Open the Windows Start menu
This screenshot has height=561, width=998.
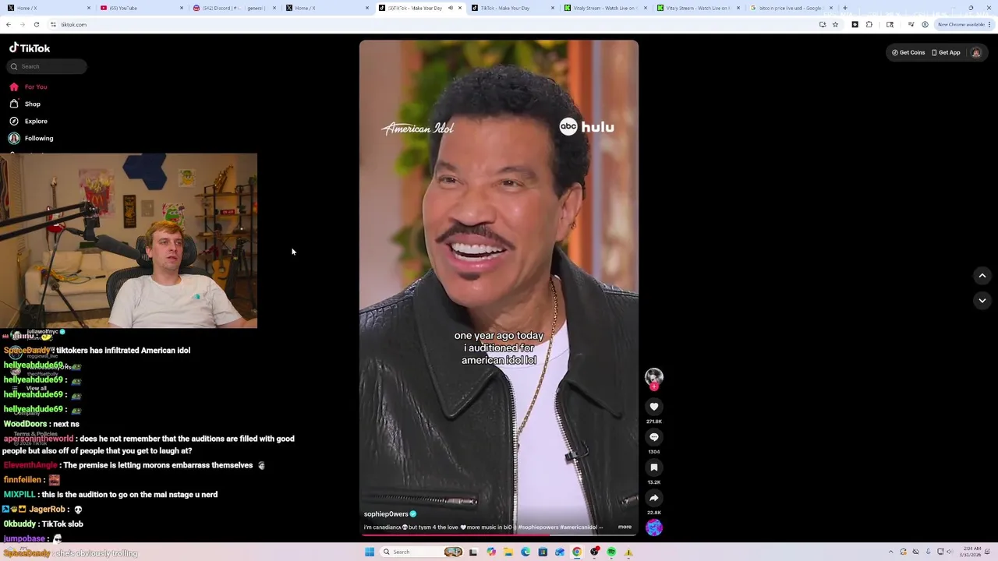pyautogui.click(x=370, y=552)
